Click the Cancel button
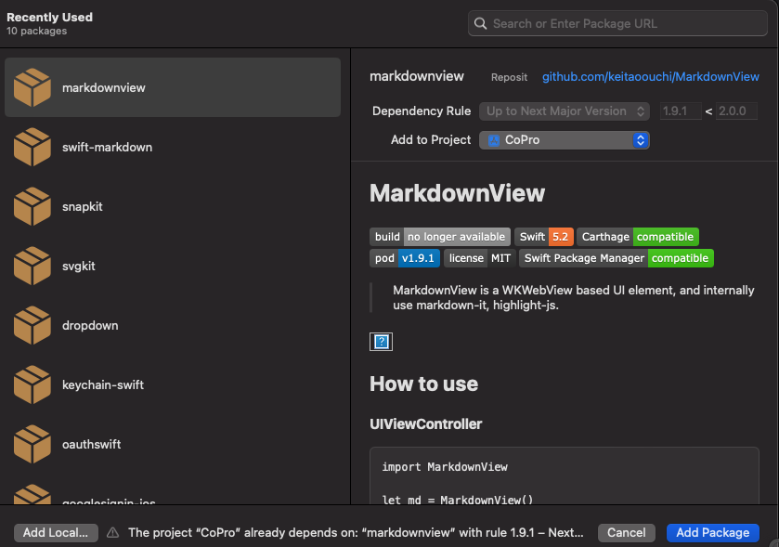The width and height of the screenshot is (779, 547). (626, 532)
